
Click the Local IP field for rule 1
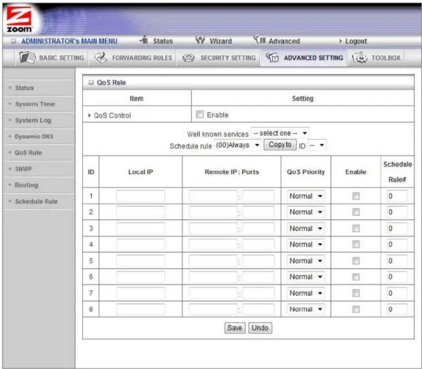(x=141, y=196)
